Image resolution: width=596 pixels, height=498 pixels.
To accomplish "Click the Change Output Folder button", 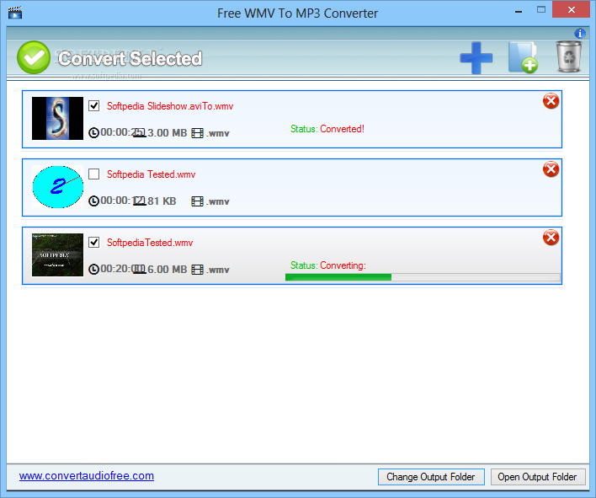I will [431, 477].
